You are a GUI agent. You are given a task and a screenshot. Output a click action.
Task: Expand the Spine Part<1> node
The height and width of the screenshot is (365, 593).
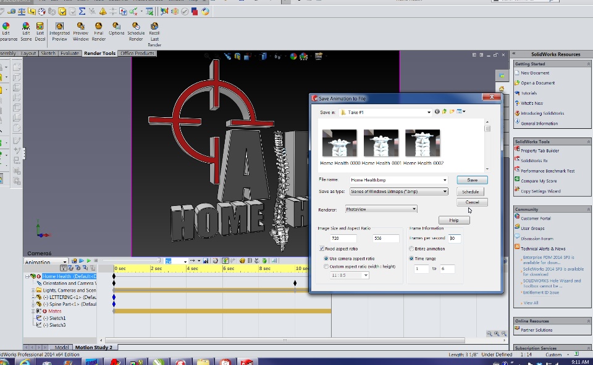click(33, 304)
